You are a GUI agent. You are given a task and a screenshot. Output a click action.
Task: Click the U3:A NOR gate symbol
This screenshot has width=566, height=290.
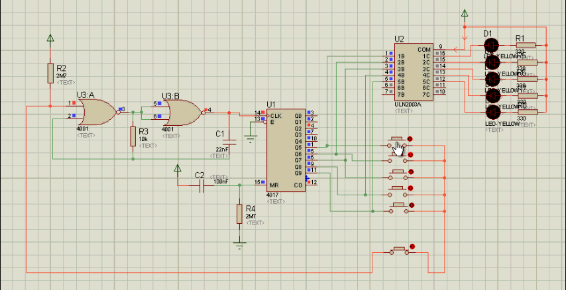96,111
